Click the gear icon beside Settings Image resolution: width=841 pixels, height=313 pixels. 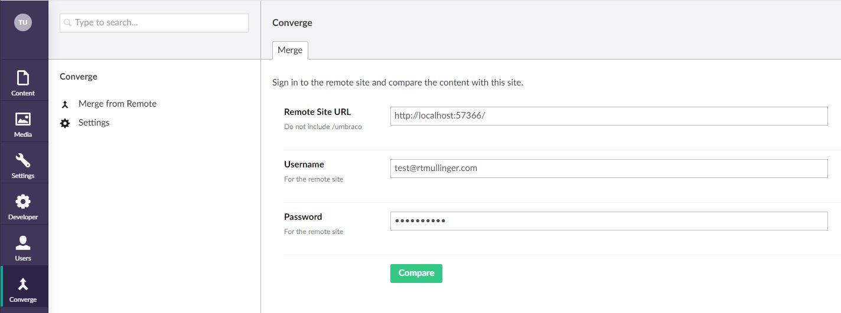point(66,123)
